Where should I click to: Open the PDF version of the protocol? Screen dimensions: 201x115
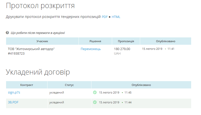(x=105, y=17)
